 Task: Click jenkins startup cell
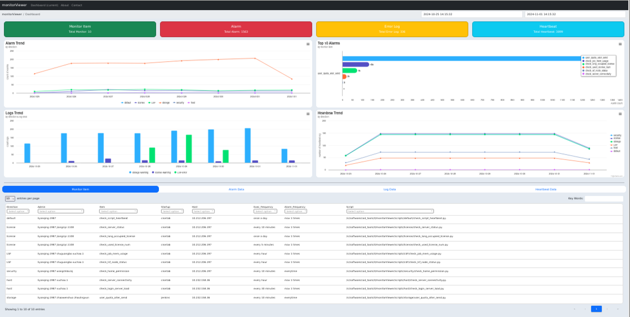pyautogui.click(x=165, y=297)
